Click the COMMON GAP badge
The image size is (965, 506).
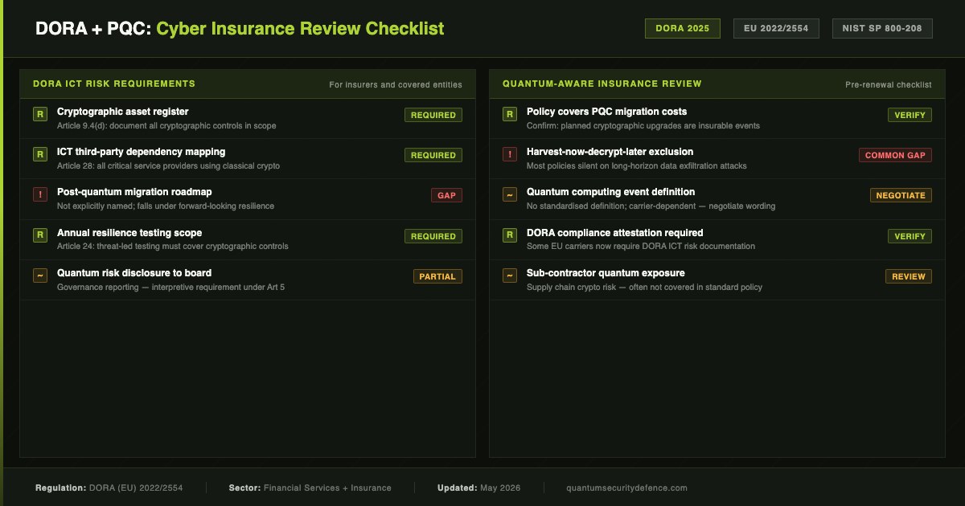click(x=895, y=155)
